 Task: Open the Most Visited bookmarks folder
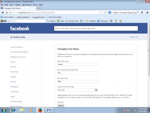point(7,17)
